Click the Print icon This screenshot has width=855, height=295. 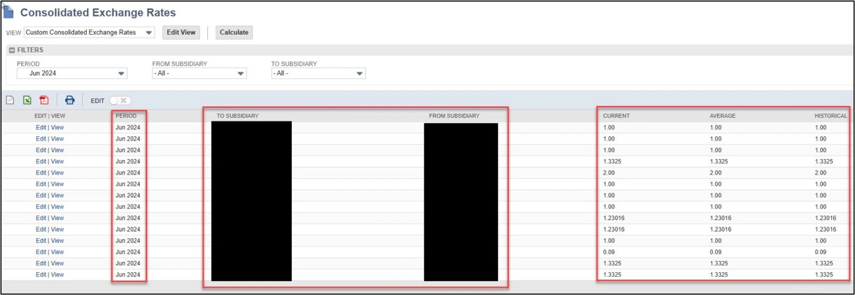click(70, 100)
